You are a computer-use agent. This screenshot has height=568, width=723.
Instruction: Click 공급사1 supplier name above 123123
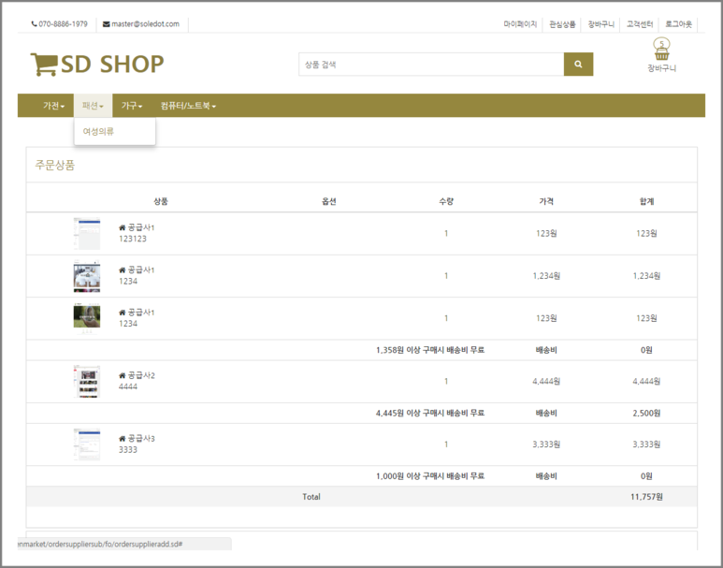(141, 227)
